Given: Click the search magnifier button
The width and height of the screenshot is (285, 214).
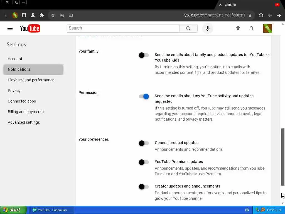Looking at the screenshot, I should click(188, 28).
